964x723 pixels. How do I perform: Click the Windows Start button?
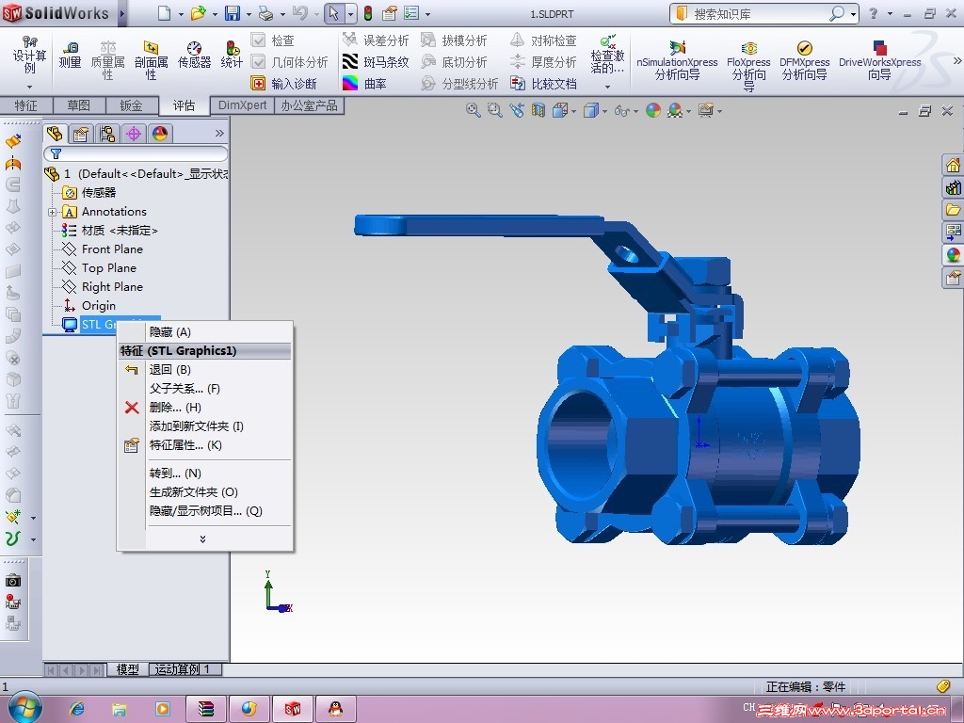click(x=24, y=708)
